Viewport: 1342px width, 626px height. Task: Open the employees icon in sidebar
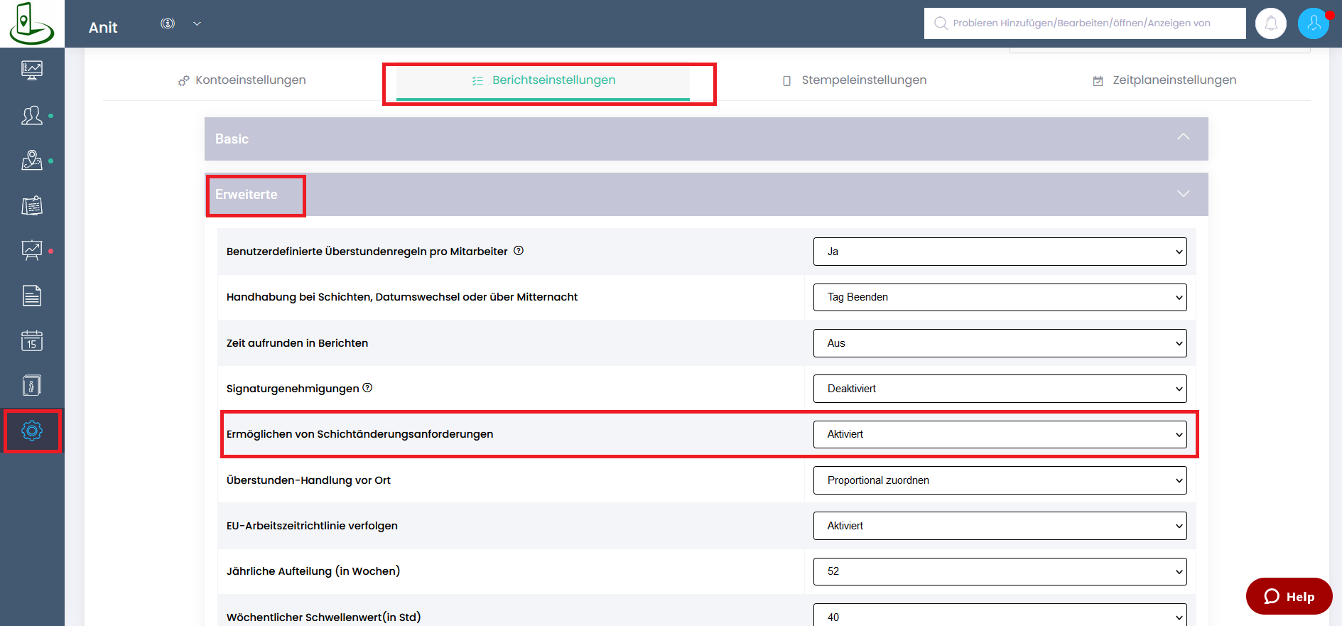(x=32, y=115)
